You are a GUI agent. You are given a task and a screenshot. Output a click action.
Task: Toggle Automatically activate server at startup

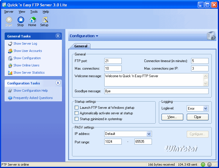click(77, 113)
